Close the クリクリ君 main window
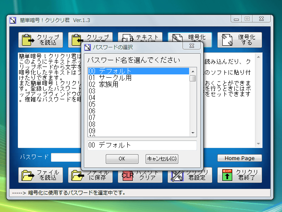The image size is (282, 212). pyautogui.click(x=261, y=19)
